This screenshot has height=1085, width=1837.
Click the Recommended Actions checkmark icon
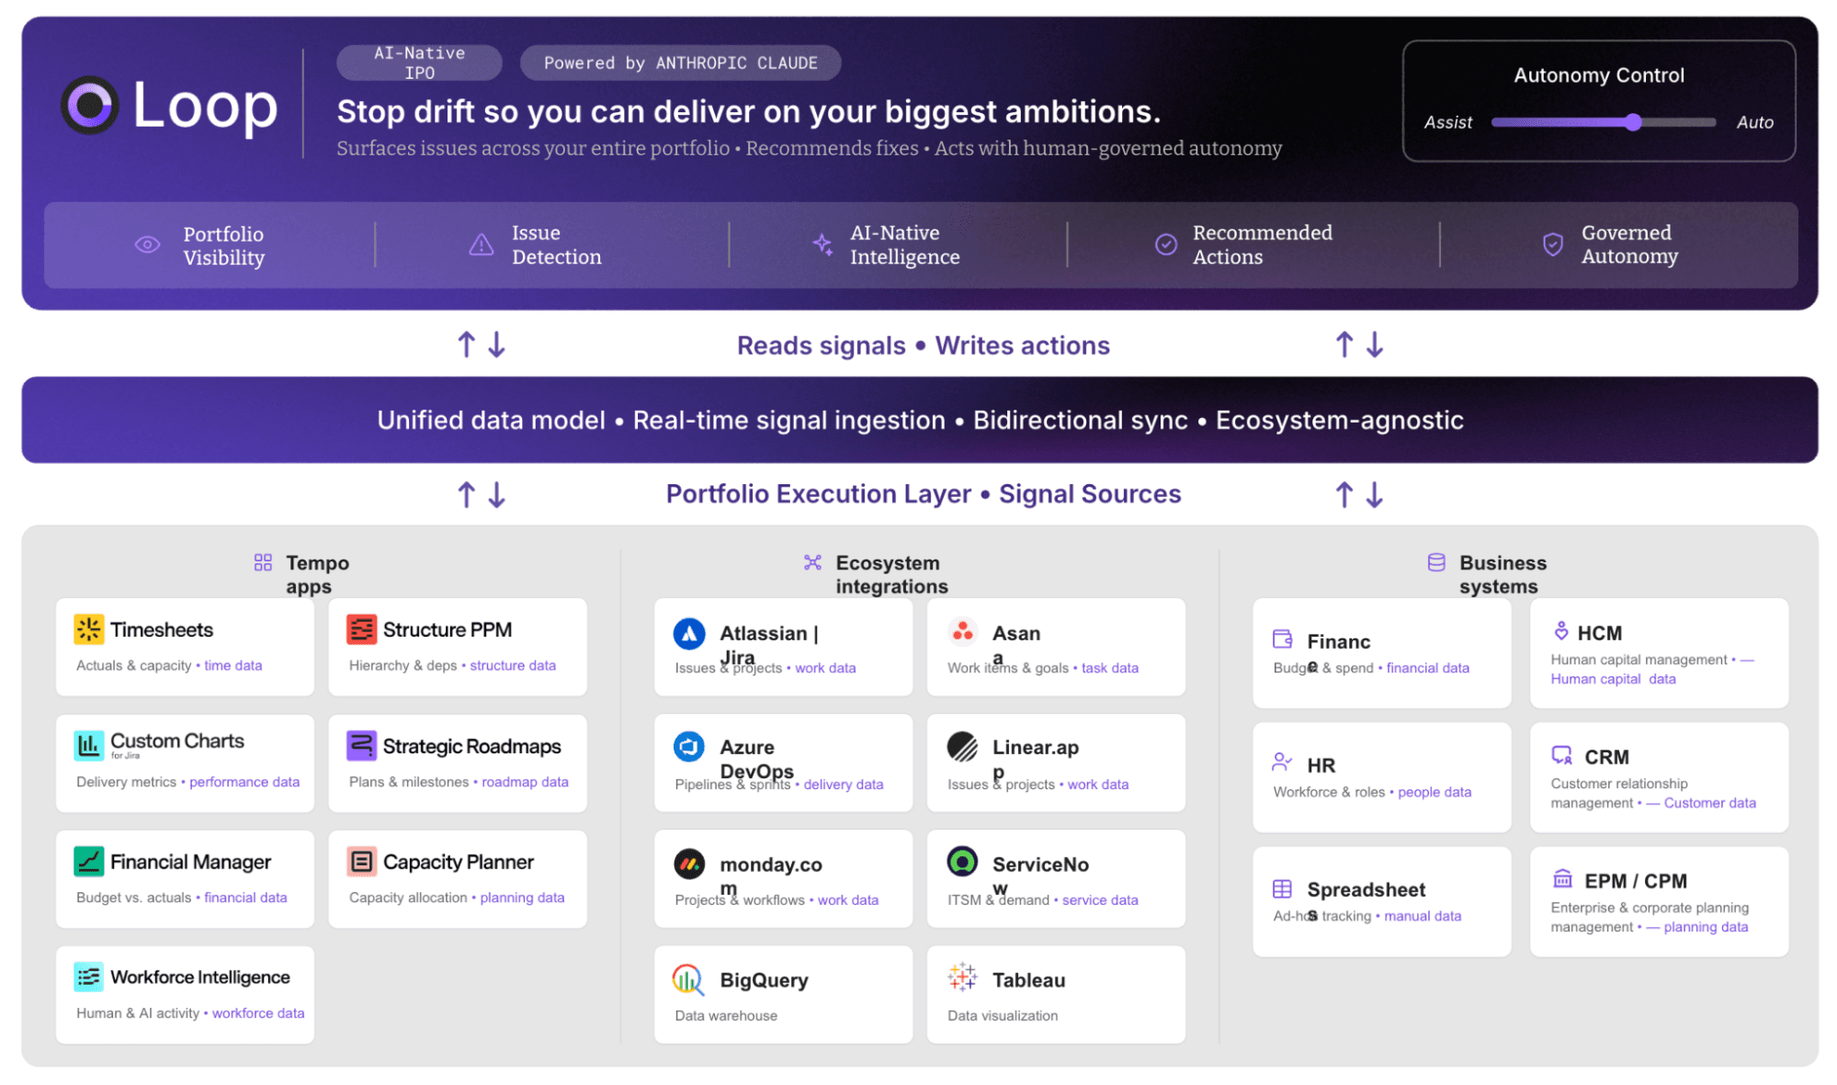click(1165, 244)
